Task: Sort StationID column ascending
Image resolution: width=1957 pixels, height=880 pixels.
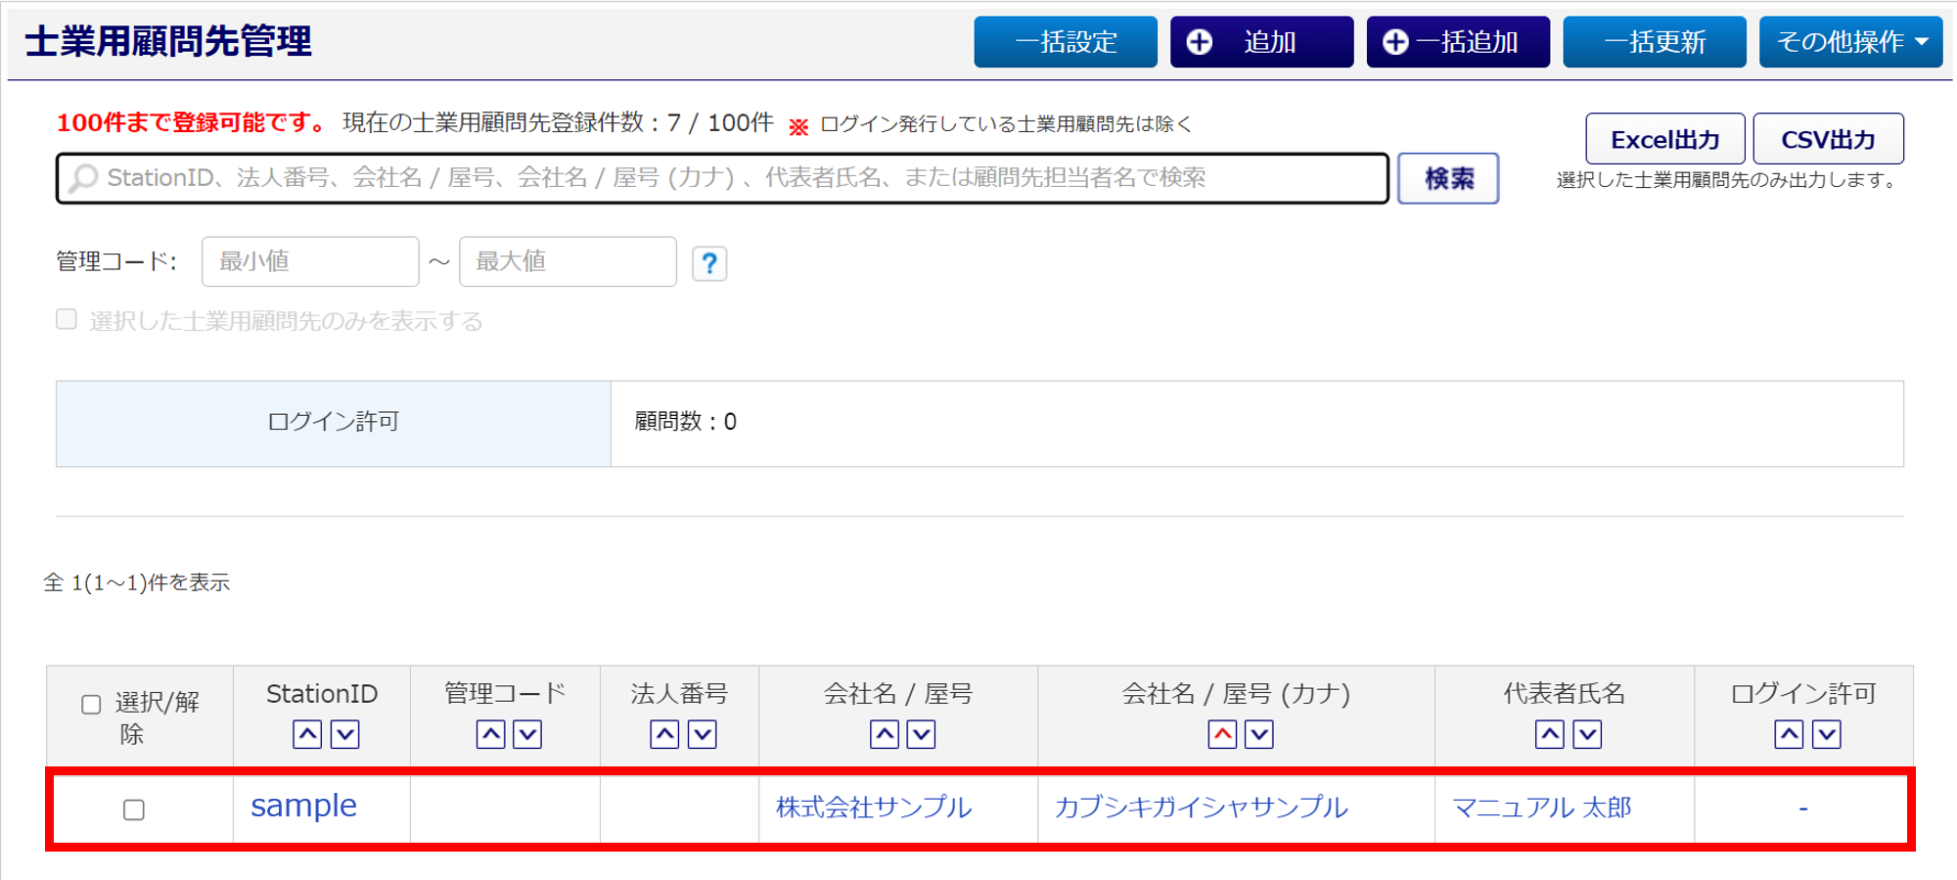Action: (307, 734)
